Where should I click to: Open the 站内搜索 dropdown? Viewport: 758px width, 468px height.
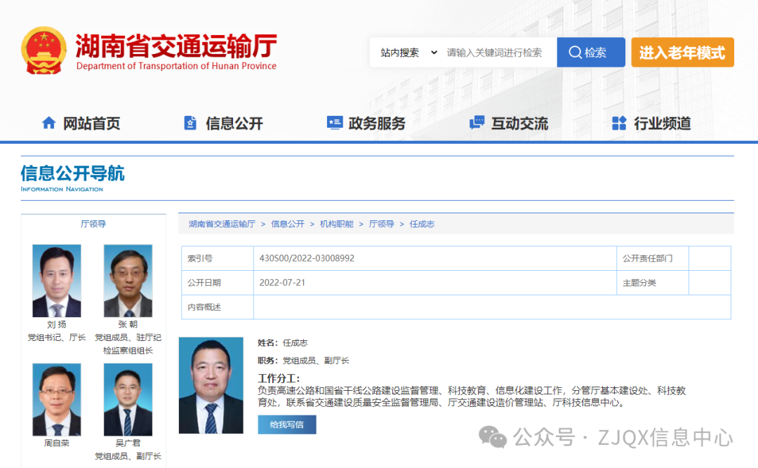coord(408,53)
